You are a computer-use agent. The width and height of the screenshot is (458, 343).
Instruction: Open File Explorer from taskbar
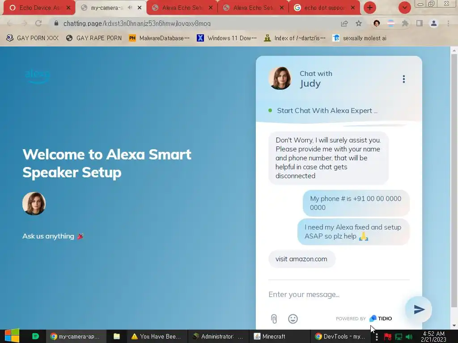[x=117, y=337]
